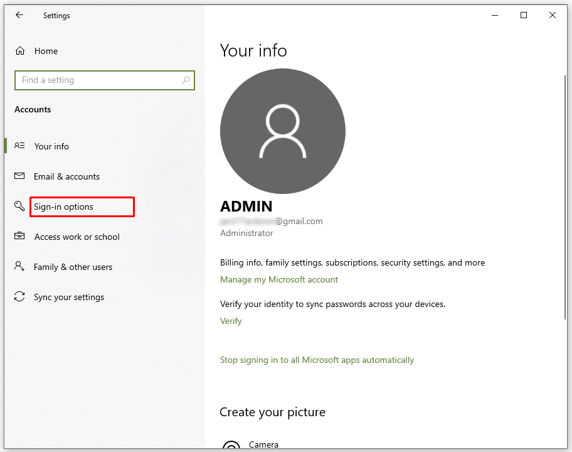Click the gray profile avatar picture
Screen dimensions: 572x452
coord(283,131)
